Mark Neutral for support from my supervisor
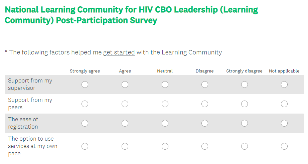Image resolution: width=308 pixels, height=164 pixels. click(165, 85)
